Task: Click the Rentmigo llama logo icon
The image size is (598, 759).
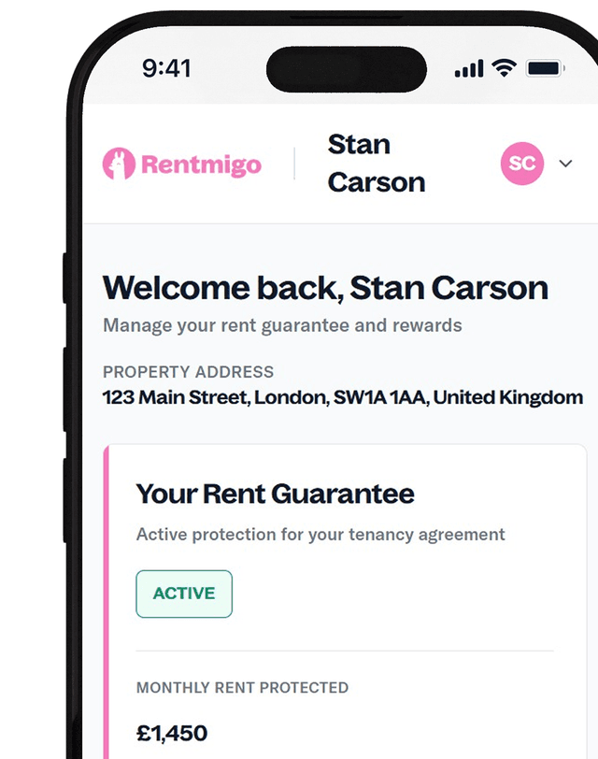Action: [x=119, y=164]
